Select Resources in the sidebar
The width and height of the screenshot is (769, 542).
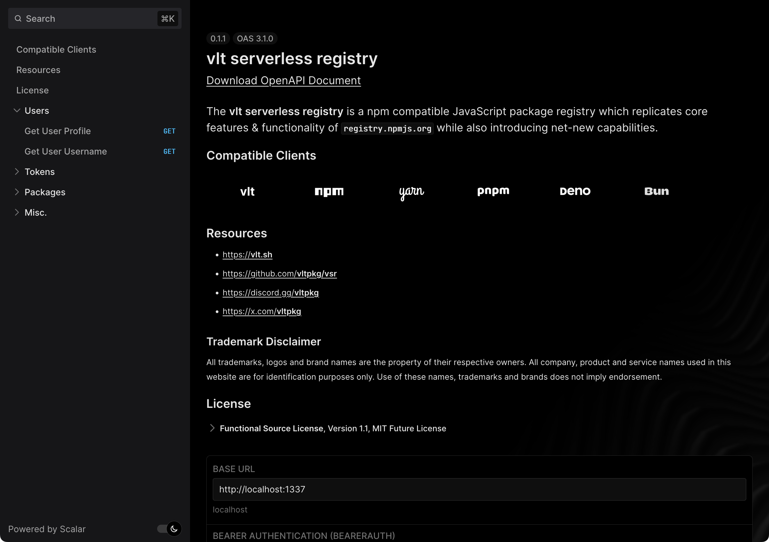point(38,70)
